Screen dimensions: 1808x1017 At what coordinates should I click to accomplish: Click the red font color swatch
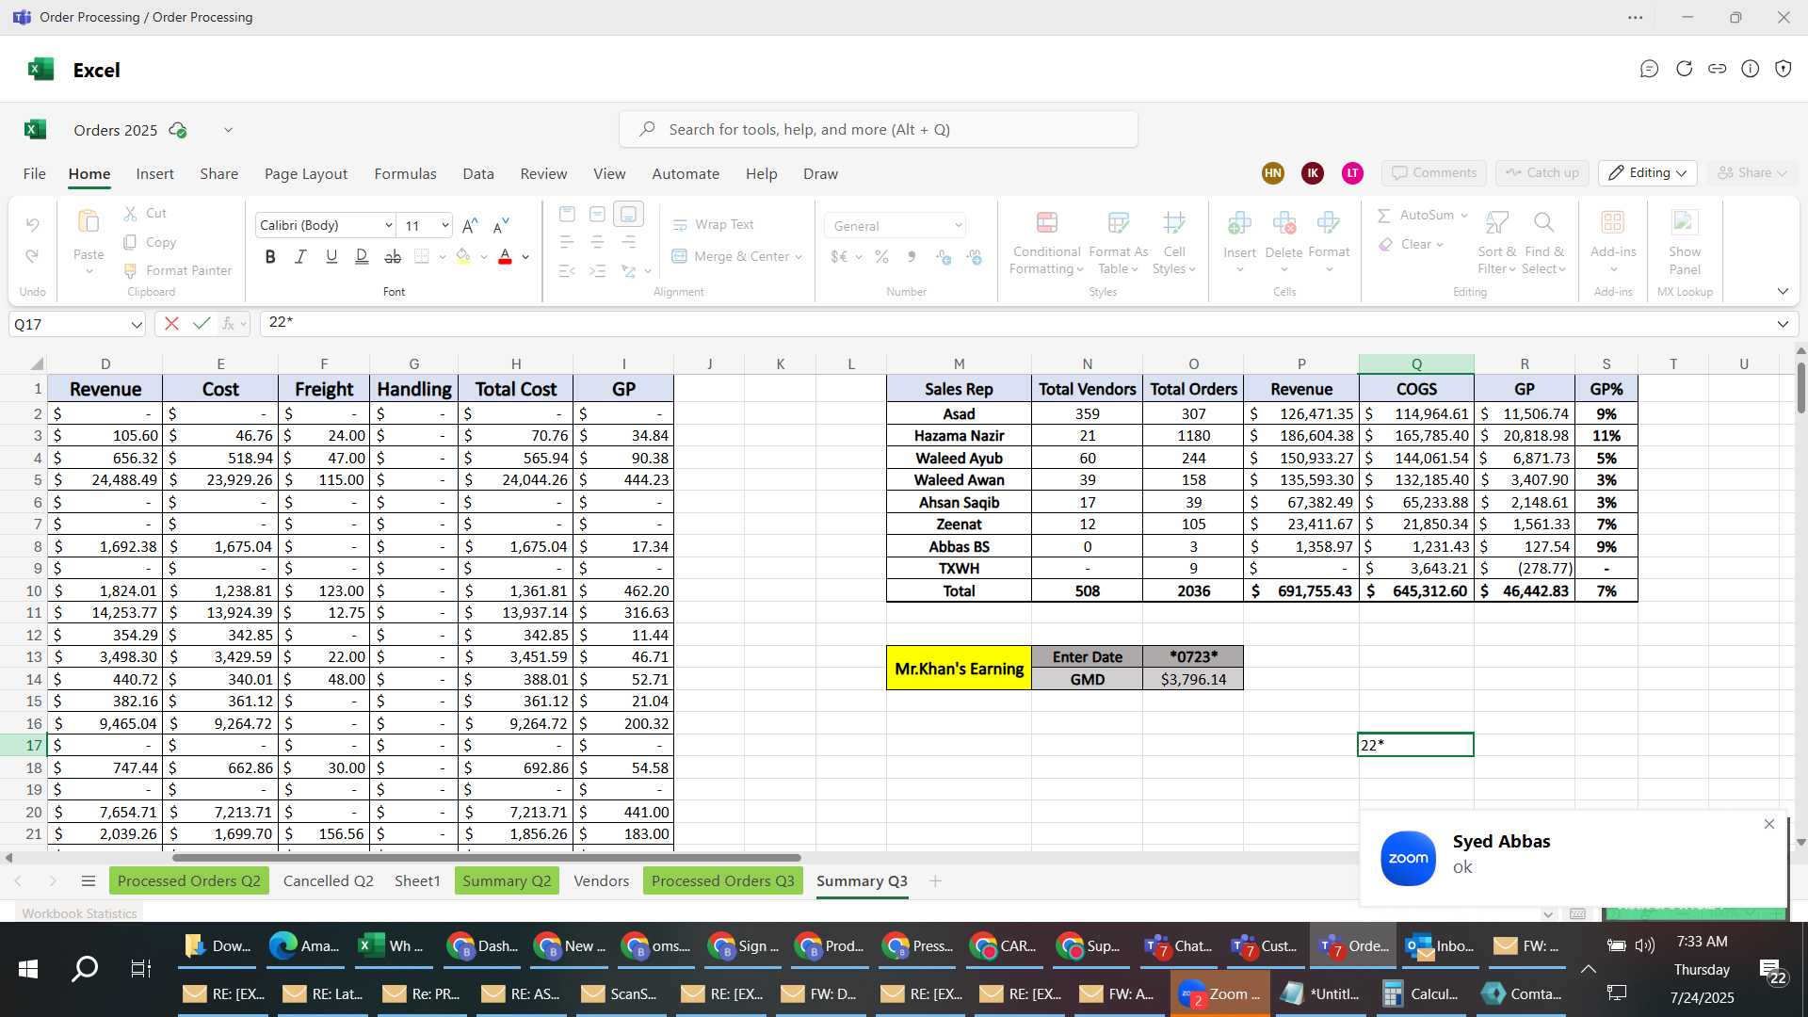(505, 256)
